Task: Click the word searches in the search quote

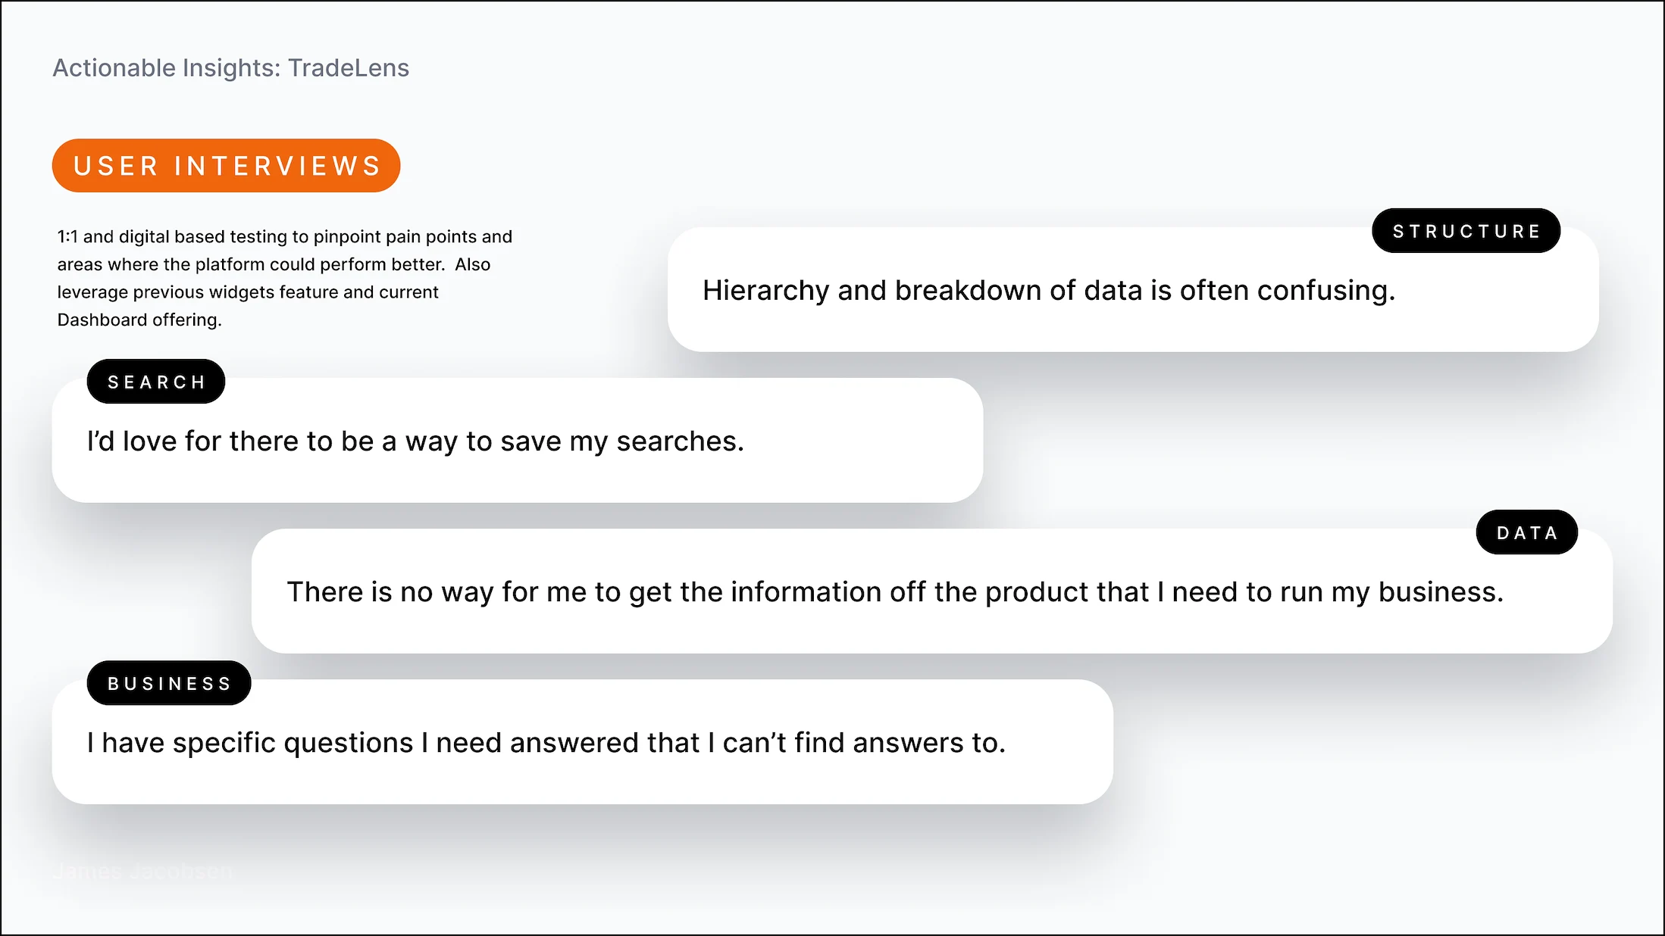Action: click(681, 441)
